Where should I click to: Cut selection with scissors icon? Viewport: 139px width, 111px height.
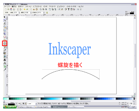click(34, 9)
